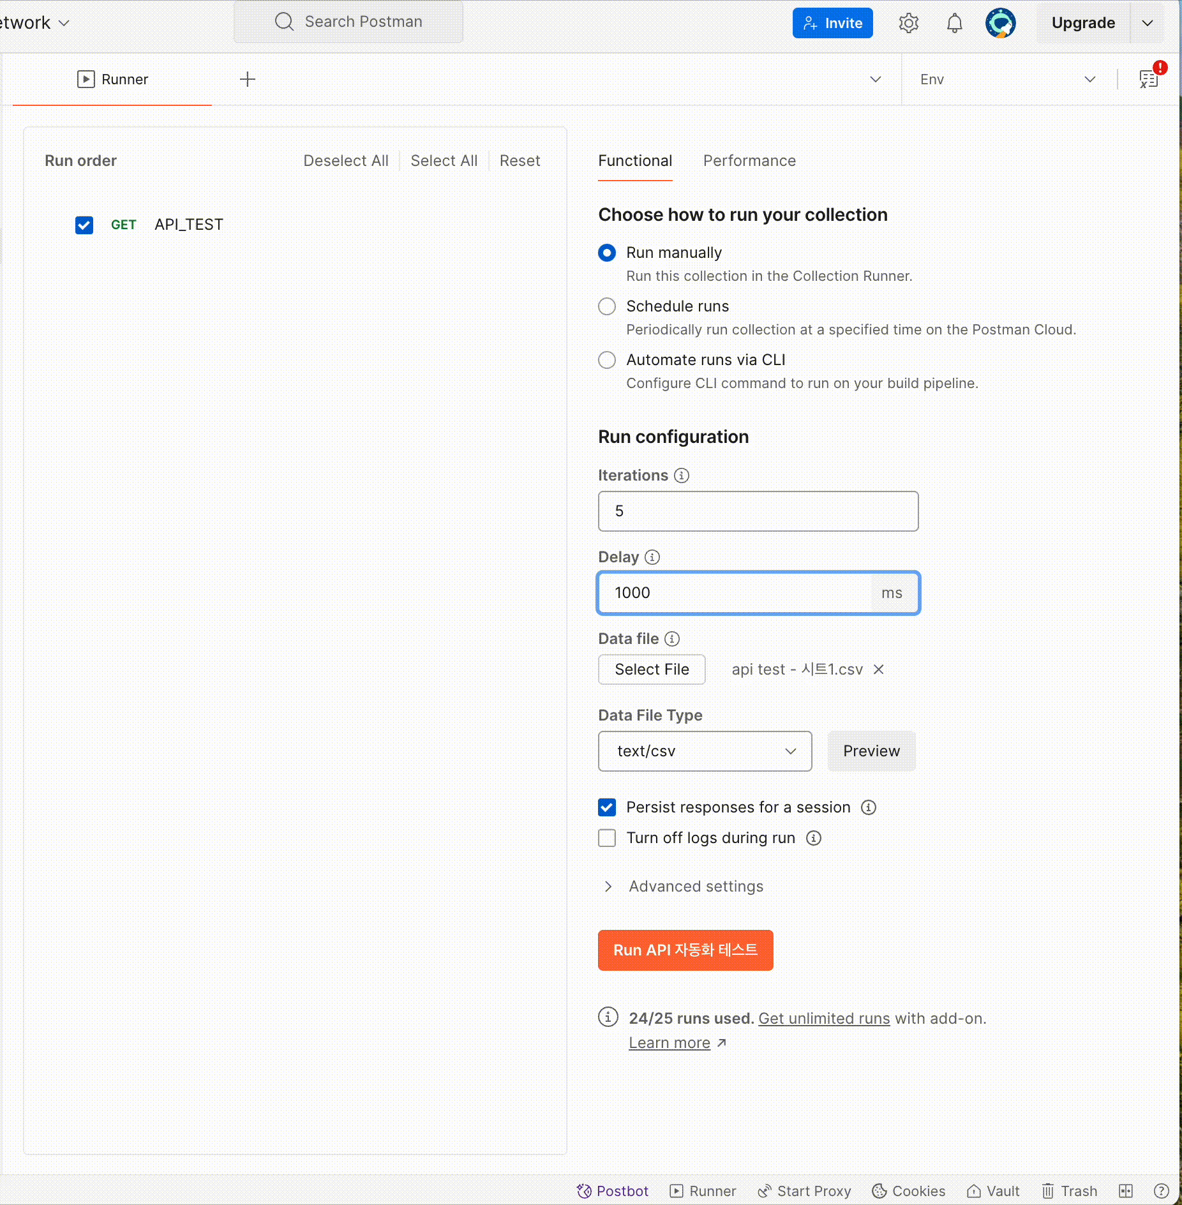
Task: Select Automate runs via CLI option
Action: click(x=607, y=360)
